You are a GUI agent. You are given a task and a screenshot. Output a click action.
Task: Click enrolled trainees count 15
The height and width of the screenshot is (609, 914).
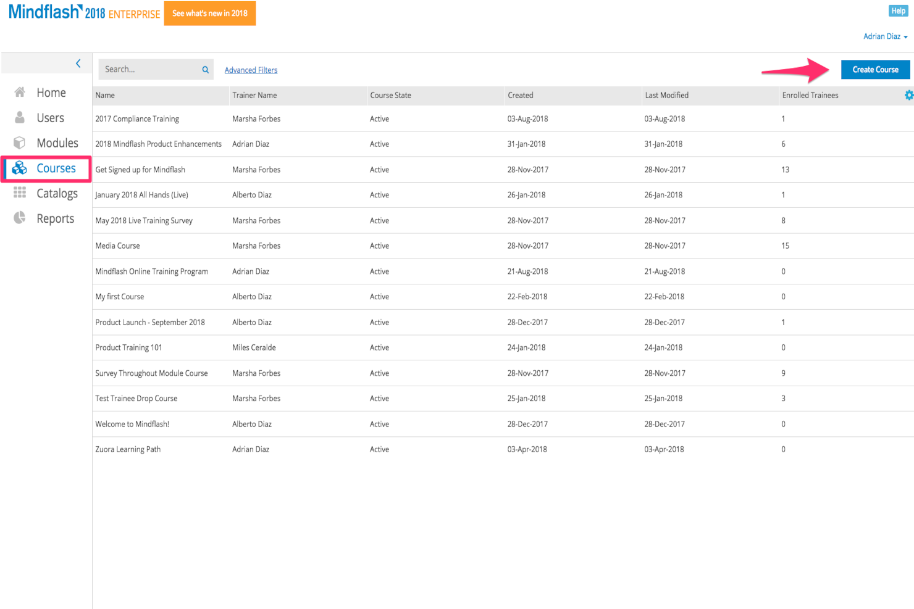pos(785,246)
